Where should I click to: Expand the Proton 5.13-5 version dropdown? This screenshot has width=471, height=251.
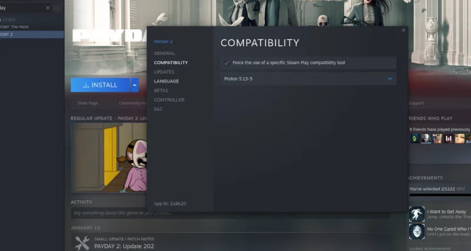pyautogui.click(x=308, y=79)
